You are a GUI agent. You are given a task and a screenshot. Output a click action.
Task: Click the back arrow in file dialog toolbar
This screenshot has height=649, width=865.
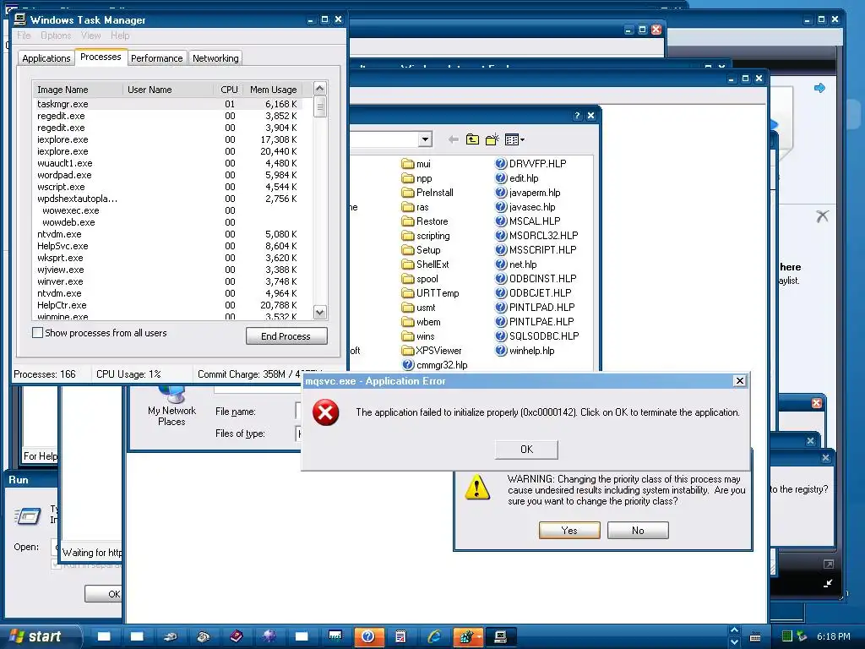click(x=454, y=139)
